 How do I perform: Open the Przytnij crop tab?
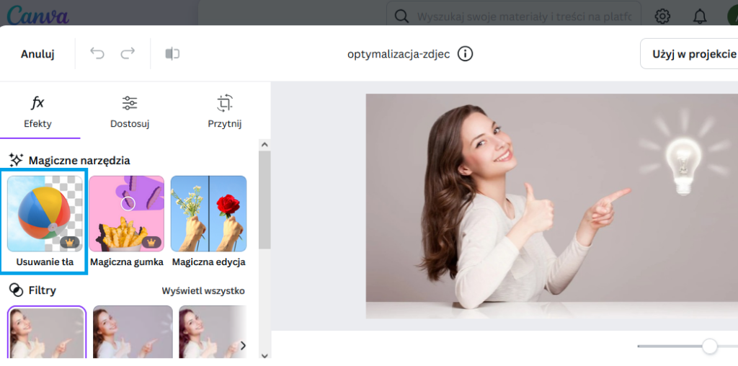(224, 112)
